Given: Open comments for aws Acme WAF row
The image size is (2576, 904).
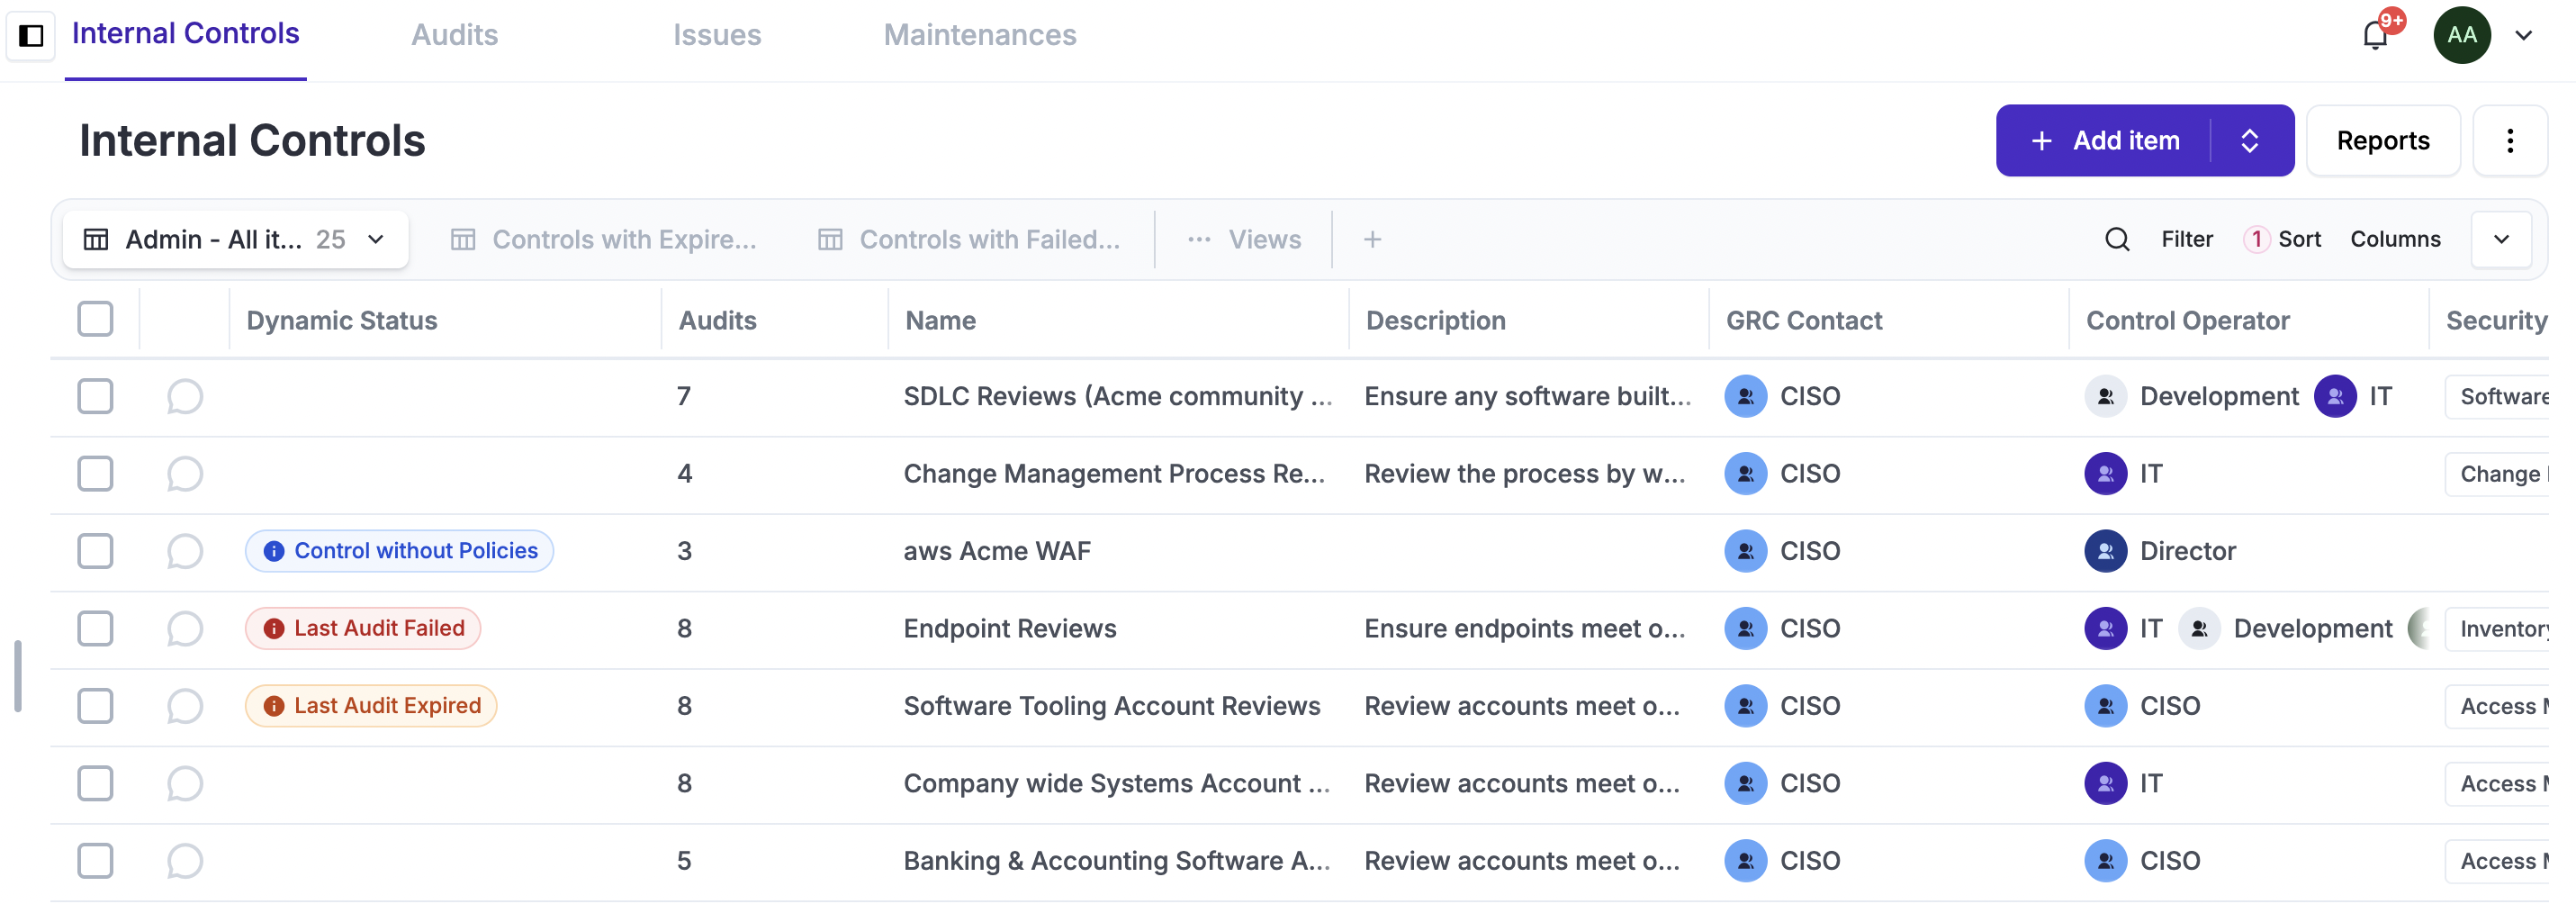Looking at the screenshot, I should pos(185,551).
